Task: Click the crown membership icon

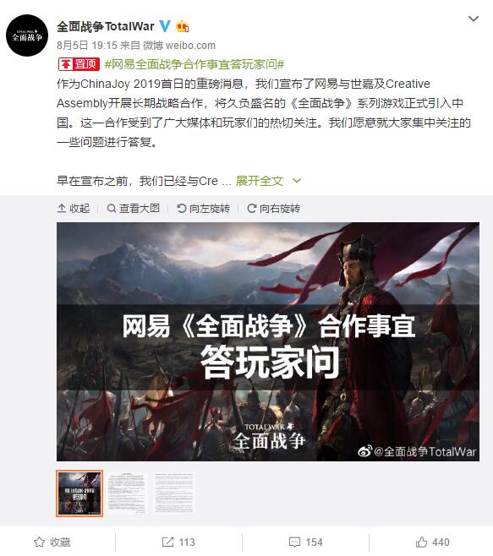Action: pos(183,26)
